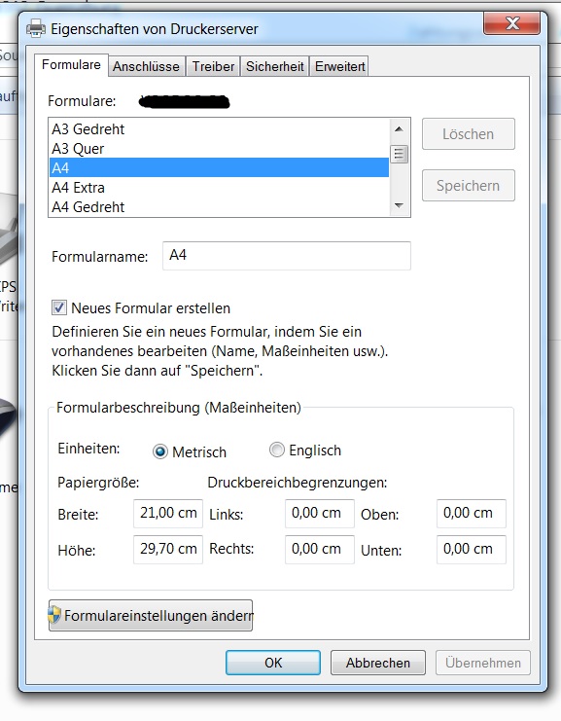Open the Treiber tab

click(213, 67)
